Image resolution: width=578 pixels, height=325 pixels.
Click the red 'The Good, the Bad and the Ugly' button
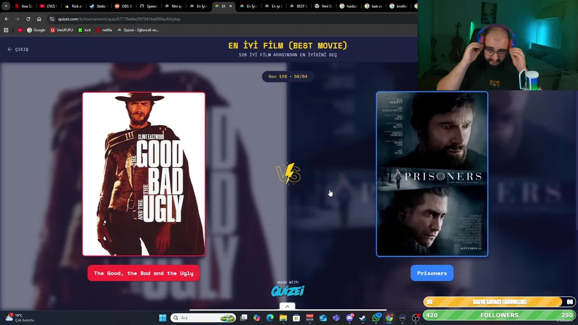pyautogui.click(x=144, y=273)
